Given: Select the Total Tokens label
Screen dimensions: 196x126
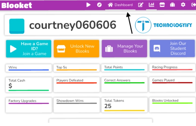Looking at the screenshot, I should click(x=114, y=101).
